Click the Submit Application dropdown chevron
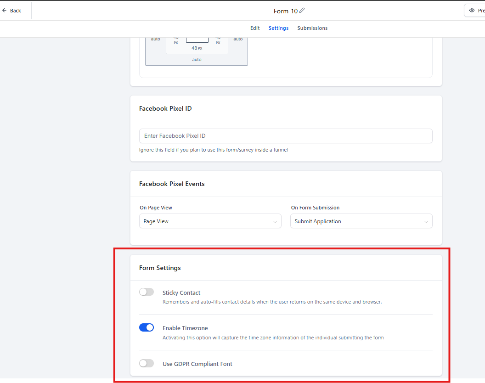This screenshot has height=383, width=485. click(x=426, y=221)
